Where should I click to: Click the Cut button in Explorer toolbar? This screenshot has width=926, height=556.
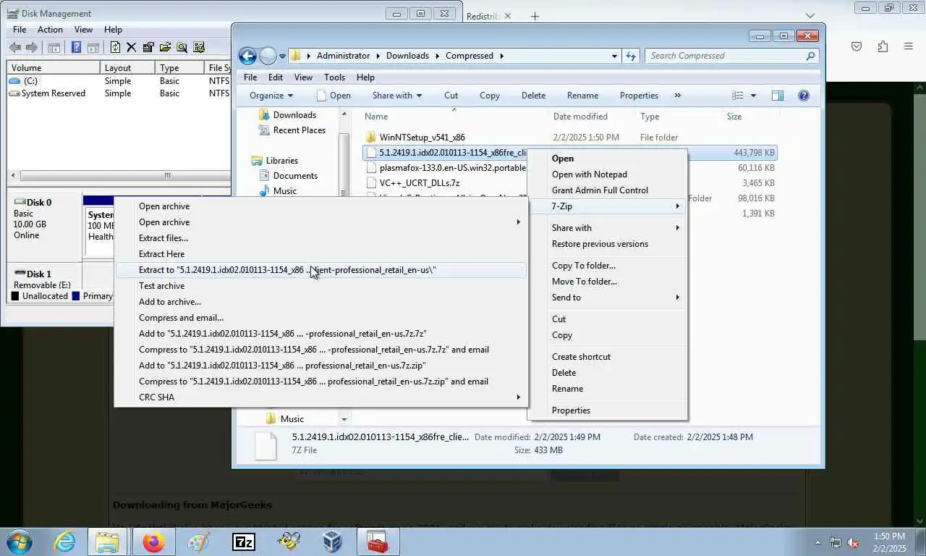451,96
